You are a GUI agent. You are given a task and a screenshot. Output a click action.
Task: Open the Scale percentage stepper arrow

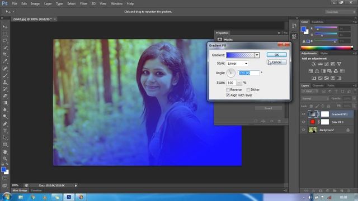(239, 83)
